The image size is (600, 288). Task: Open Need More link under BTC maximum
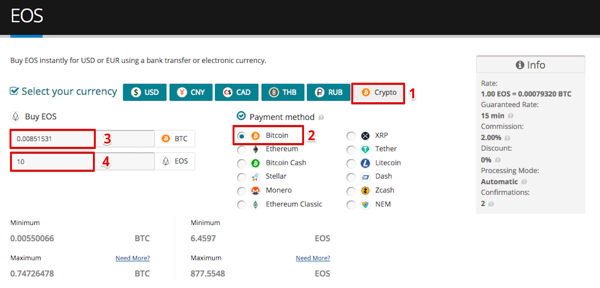(x=132, y=258)
